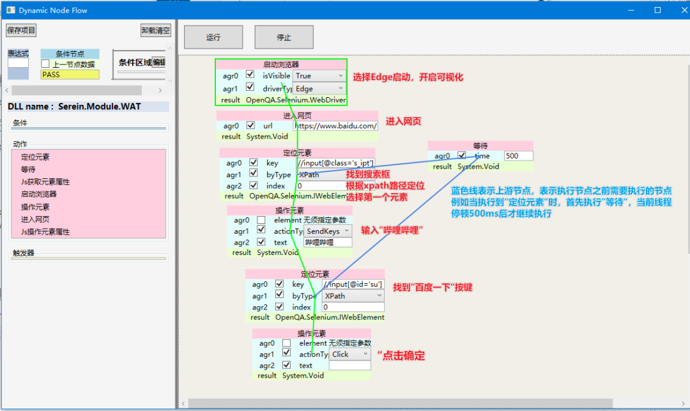
Task: Click the index field in the 'su' node
Action: [x=353, y=307]
